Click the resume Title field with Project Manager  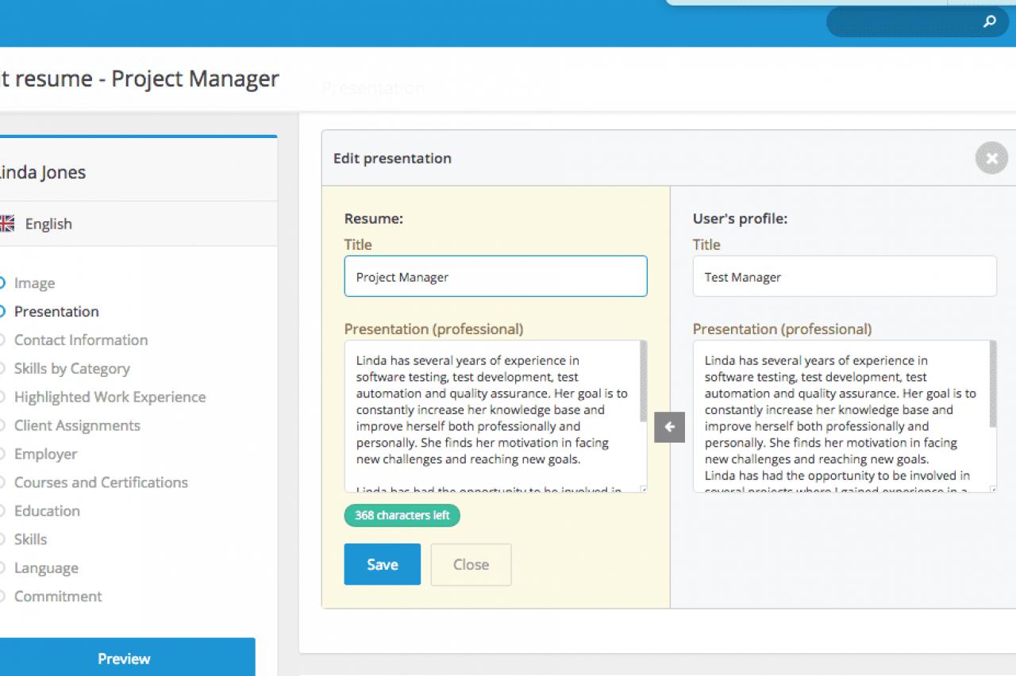pyautogui.click(x=495, y=277)
